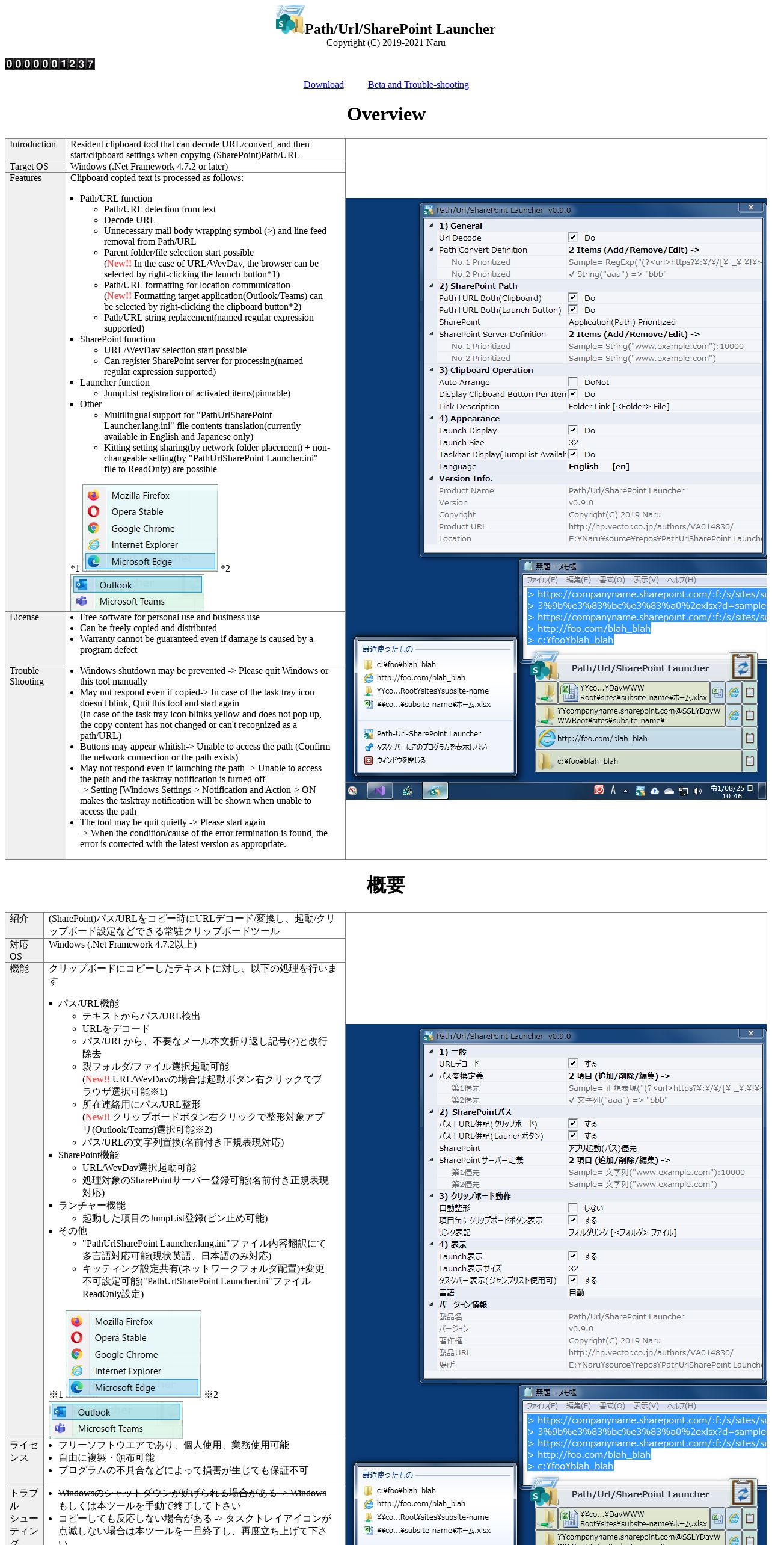This screenshot has height=1545, width=772.
Task: Click SharePoint Server Definition's '2 Items (Add/Remove/Edit) ->'
Action: [634, 334]
